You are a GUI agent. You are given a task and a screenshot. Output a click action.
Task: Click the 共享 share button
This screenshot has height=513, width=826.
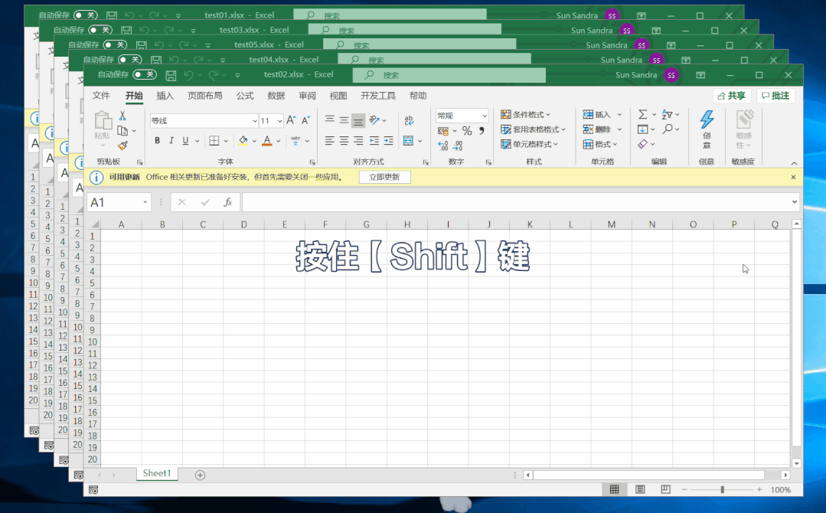click(x=733, y=96)
